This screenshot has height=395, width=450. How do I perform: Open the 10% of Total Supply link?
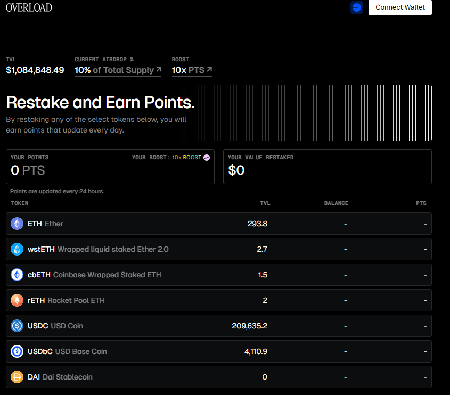[118, 70]
